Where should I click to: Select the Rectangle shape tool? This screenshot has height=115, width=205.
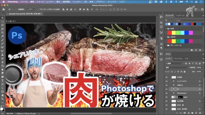click(2, 91)
